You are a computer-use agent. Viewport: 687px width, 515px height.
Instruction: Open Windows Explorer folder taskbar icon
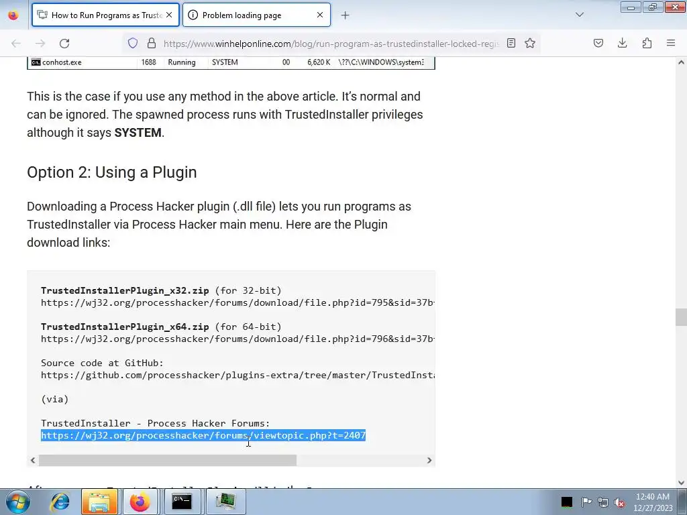point(99,502)
